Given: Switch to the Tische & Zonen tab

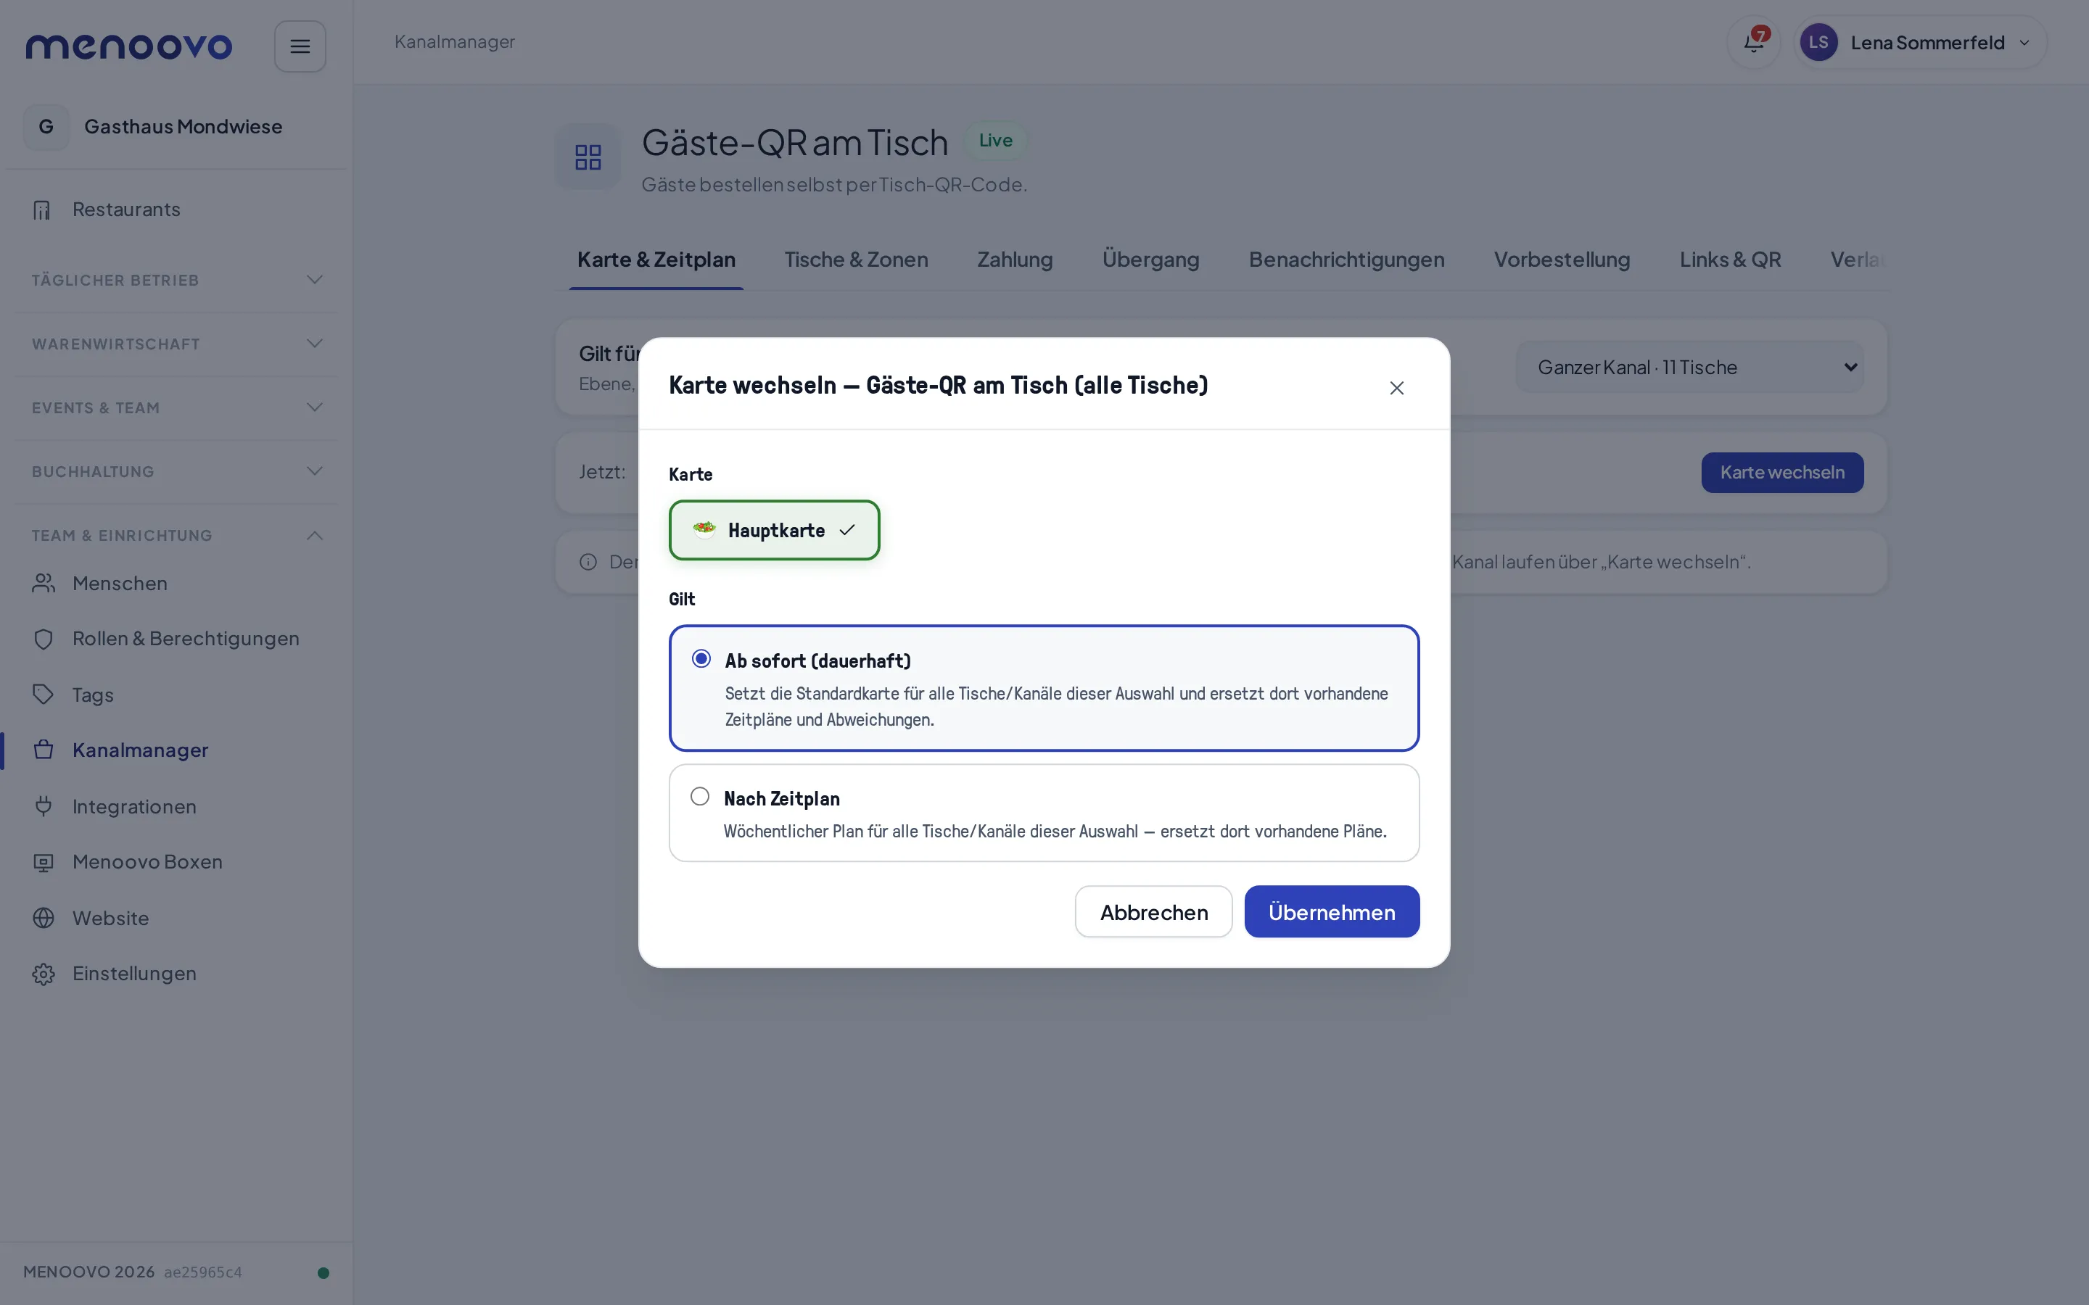Looking at the screenshot, I should point(855,260).
